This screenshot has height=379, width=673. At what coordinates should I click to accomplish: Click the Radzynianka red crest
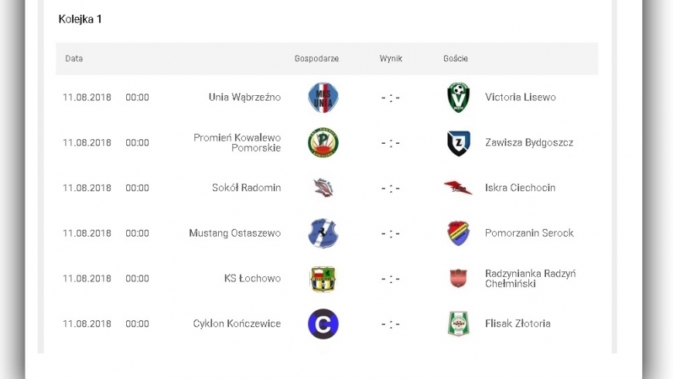(x=458, y=278)
